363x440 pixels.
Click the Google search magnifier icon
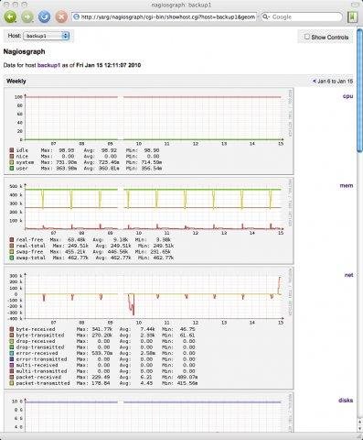pos(266,16)
